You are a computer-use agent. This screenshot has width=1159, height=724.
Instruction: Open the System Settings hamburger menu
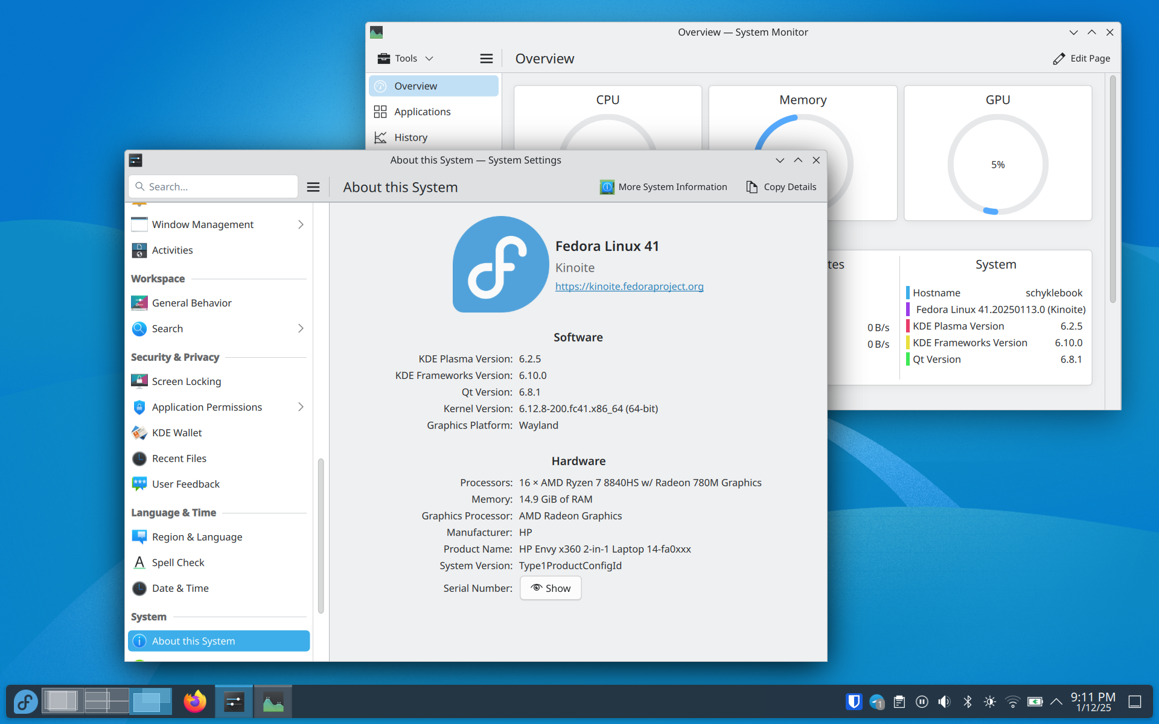(x=313, y=187)
